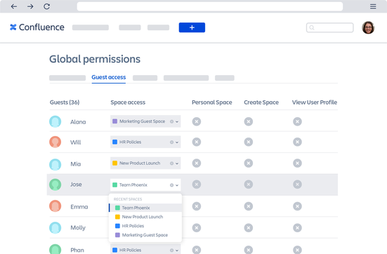Image resolution: width=387 pixels, height=254 pixels.
Task: Click Will's orange avatar icon
Action: point(55,142)
